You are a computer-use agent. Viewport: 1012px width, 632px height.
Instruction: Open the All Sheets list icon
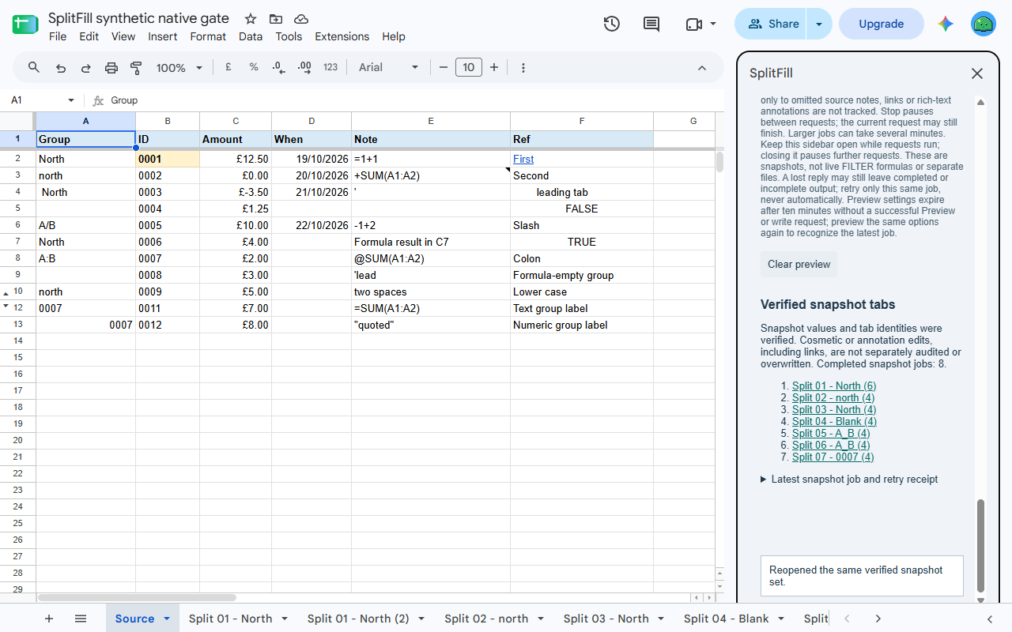click(80, 619)
